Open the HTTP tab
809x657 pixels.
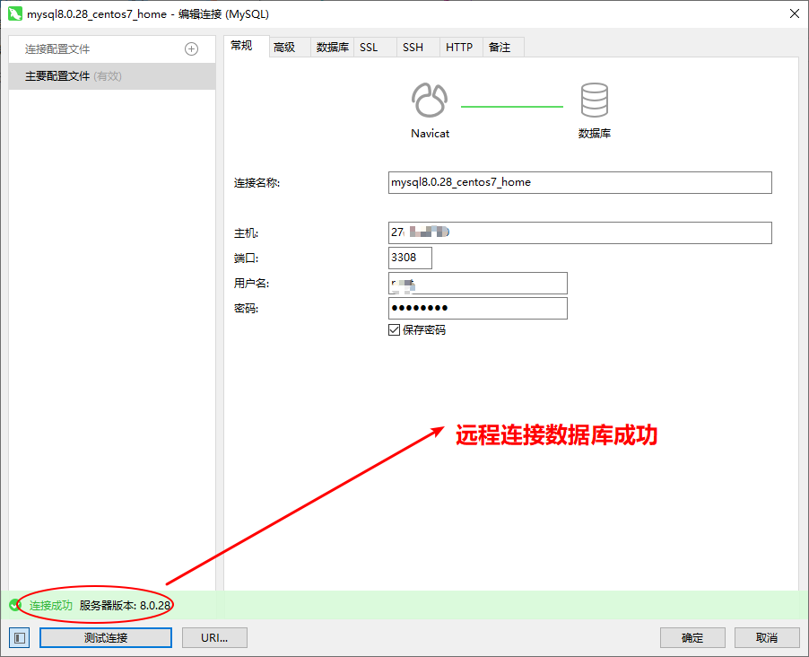click(x=459, y=48)
